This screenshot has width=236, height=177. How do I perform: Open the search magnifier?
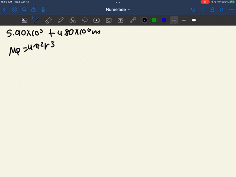click(24, 10)
